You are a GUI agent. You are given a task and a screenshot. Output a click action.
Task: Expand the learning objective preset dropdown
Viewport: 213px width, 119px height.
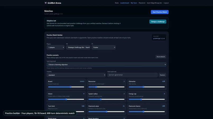pos(106,65)
